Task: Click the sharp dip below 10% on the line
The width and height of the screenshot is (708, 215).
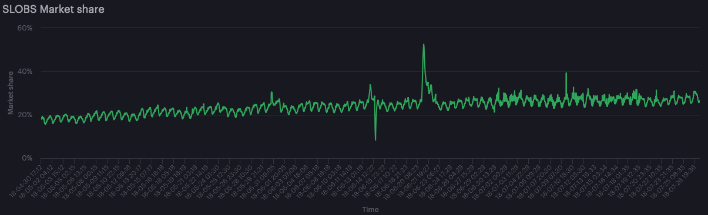Action: 375,139
